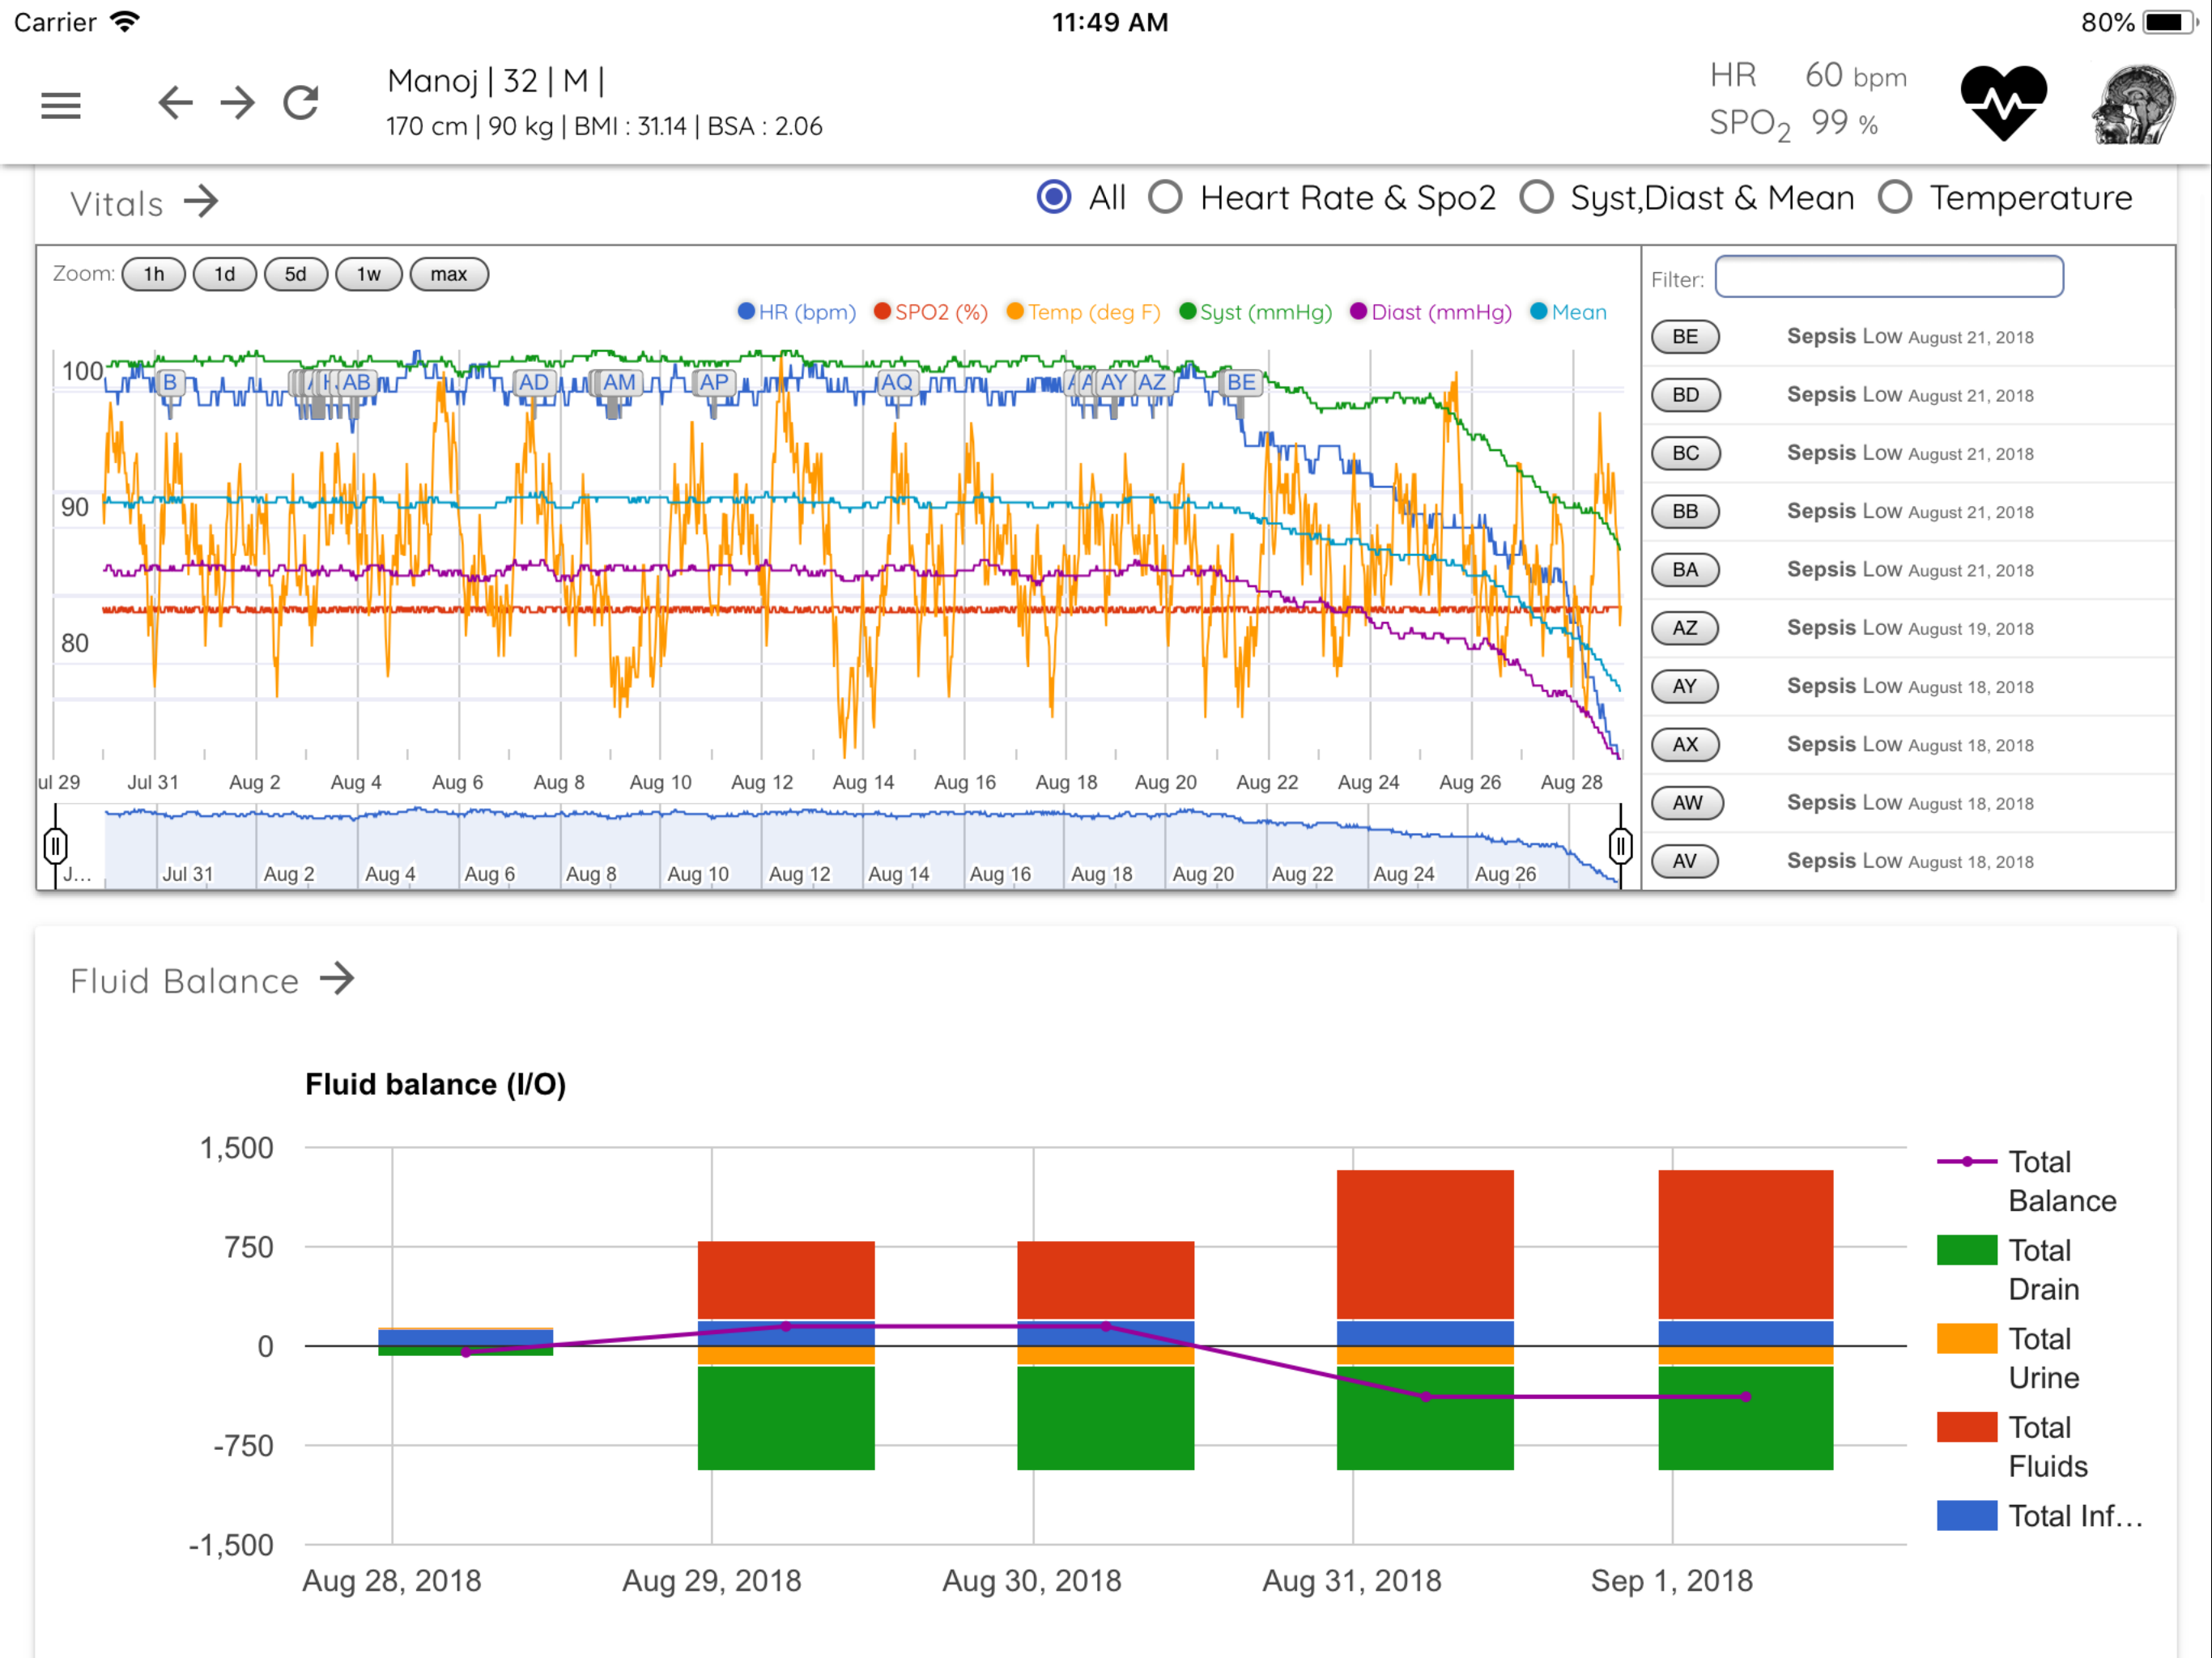Open the hamburger menu
This screenshot has width=2212, height=1658.
[60, 104]
